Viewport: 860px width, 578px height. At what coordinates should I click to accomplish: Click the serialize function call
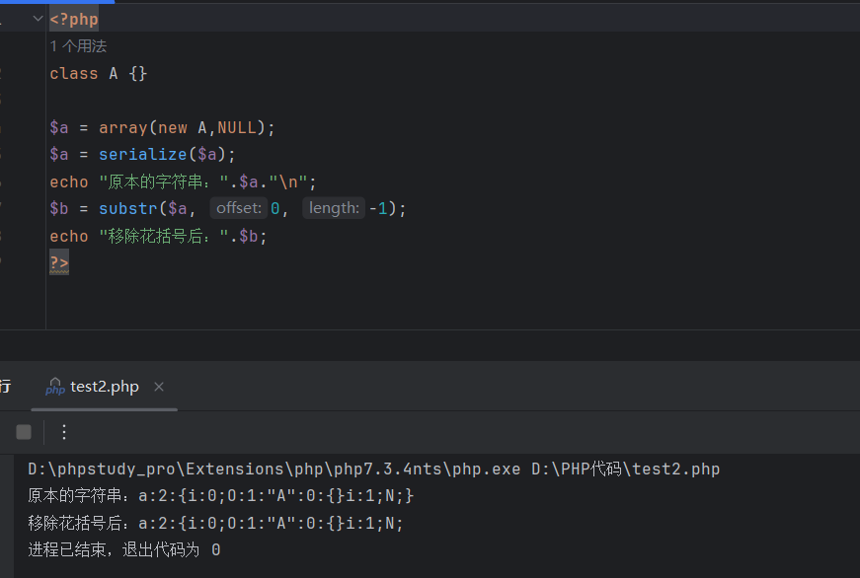coord(142,154)
